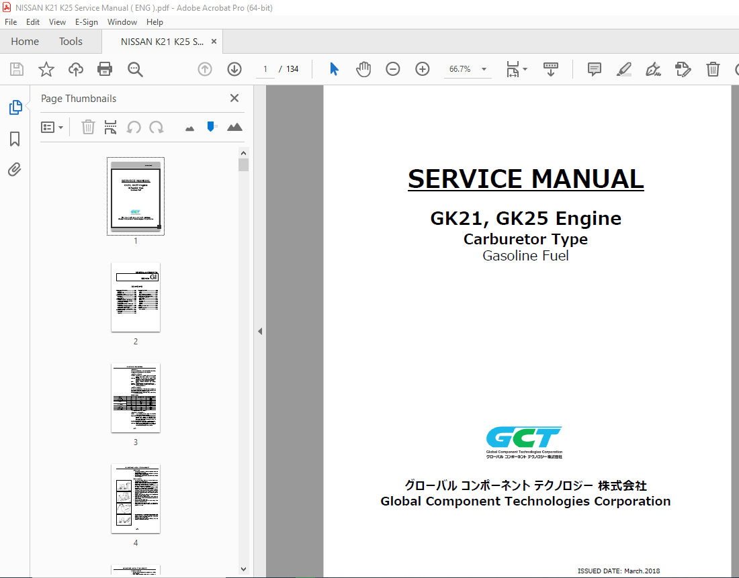Screen dimensions: 739x578
Task: Select the NISSAN K21 K25 document tab
Action: [162, 42]
